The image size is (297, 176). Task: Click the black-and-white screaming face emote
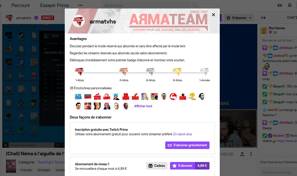pos(201,96)
